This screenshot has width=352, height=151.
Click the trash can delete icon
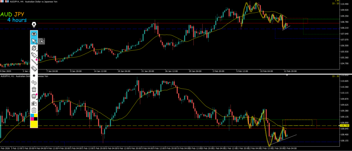(x=34, y=89)
